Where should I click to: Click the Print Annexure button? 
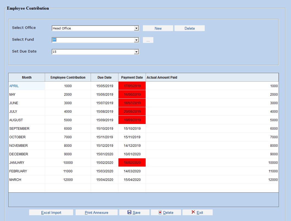(96, 212)
